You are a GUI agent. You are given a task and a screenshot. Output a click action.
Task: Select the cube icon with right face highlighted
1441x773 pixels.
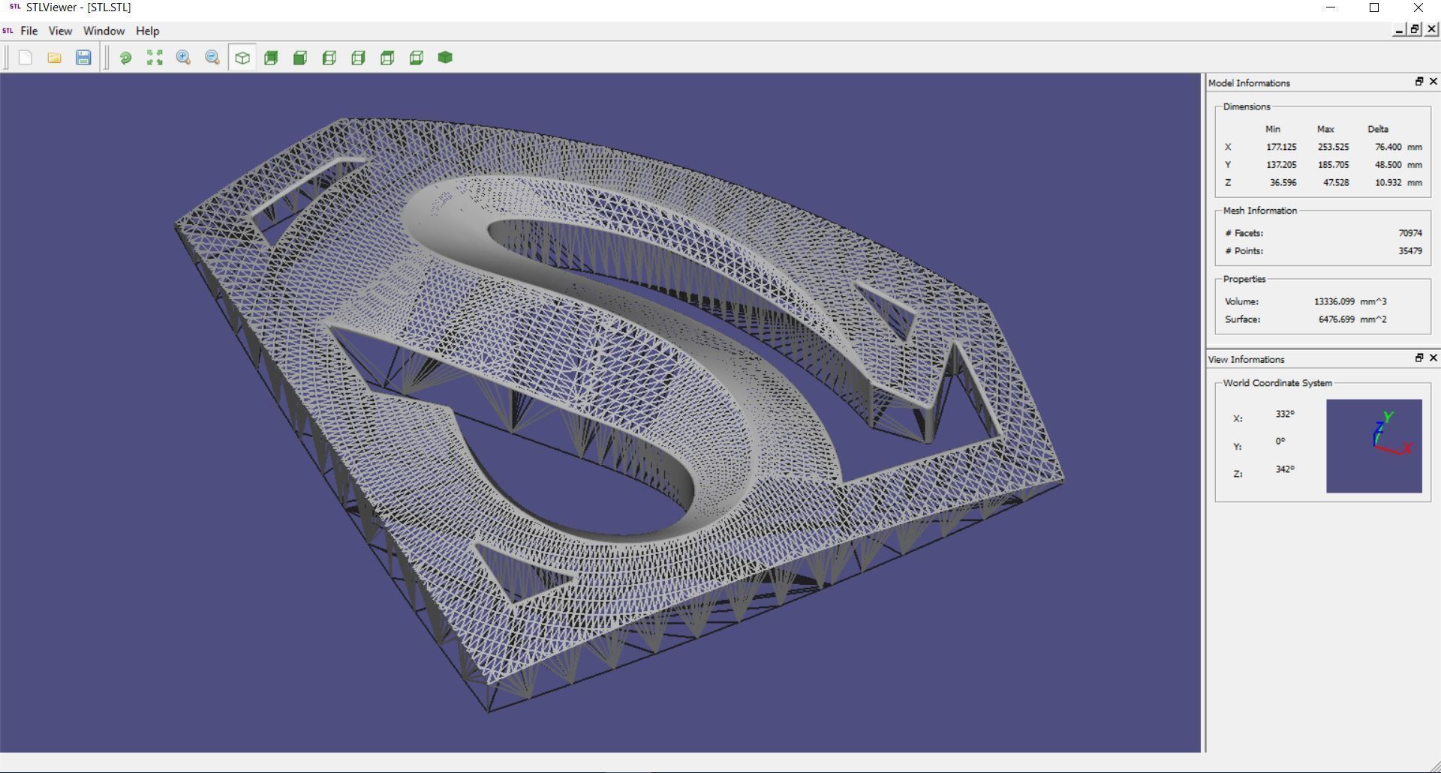358,58
